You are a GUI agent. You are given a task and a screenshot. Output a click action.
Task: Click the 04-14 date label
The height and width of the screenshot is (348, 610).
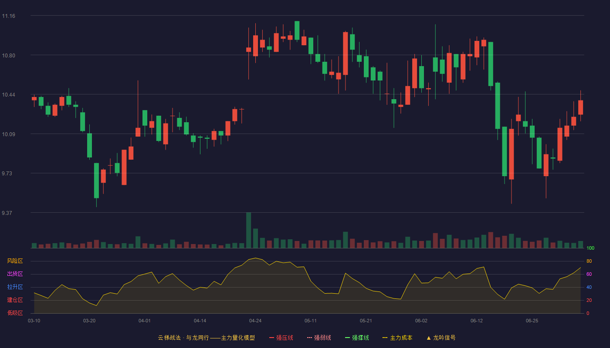[200, 321]
